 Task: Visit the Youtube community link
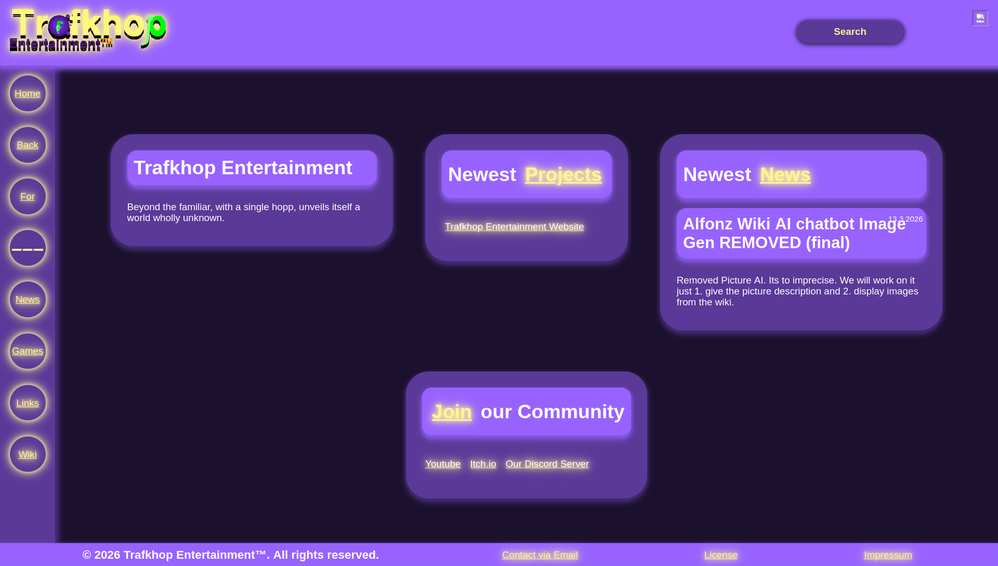pos(442,464)
